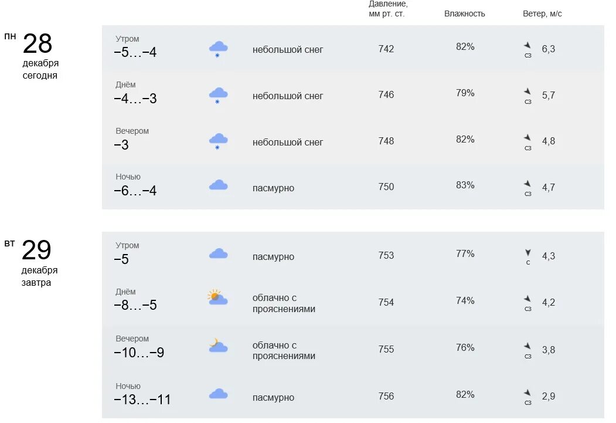This screenshot has height=423, width=616.
Task: Click the light snow icon for Monday daytime
Action: pyautogui.click(x=218, y=96)
